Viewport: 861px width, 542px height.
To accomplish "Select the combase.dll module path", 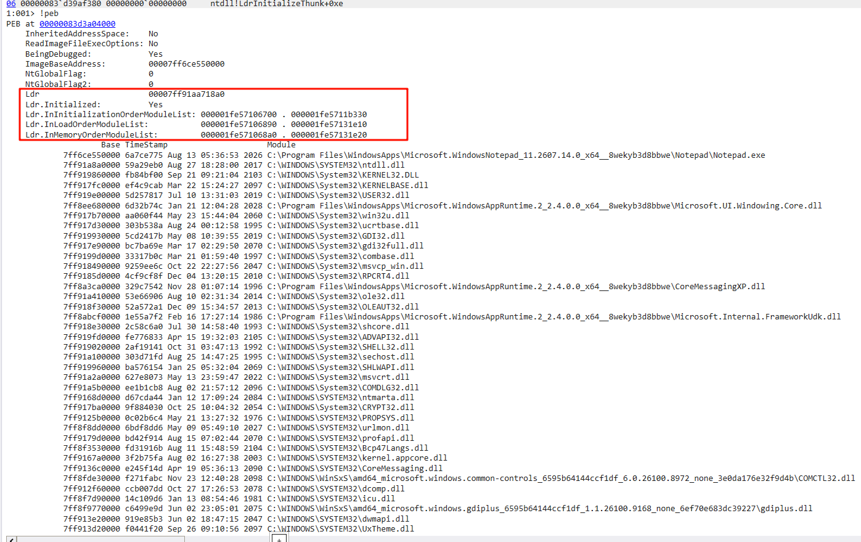I will click(x=341, y=256).
